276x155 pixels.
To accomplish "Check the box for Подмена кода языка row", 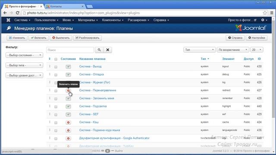I will pyautogui.click(x=56, y=130).
